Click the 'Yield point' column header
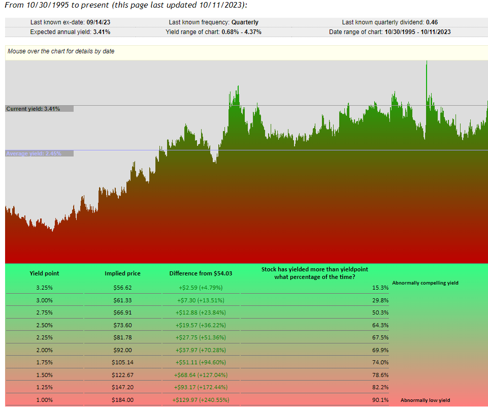Screen dimensions: 488x407 tap(45, 273)
